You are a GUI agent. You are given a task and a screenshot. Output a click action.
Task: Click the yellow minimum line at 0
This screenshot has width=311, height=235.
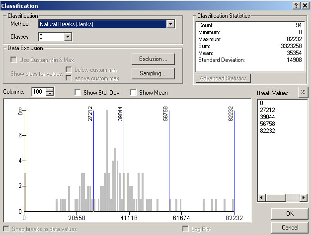point(24,161)
